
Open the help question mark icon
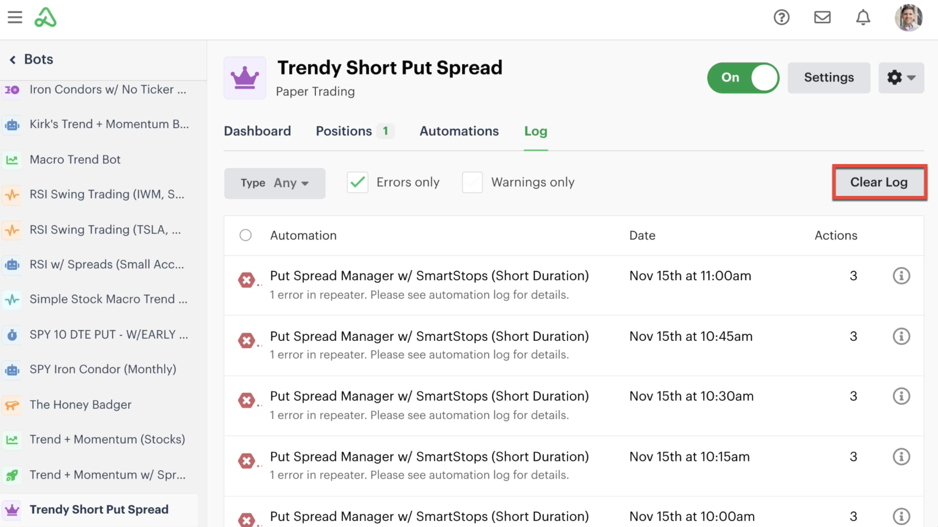click(781, 17)
